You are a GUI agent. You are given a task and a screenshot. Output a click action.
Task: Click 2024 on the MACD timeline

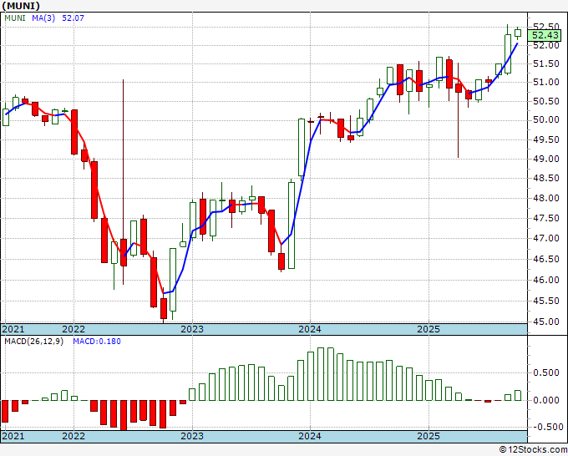pos(310,436)
